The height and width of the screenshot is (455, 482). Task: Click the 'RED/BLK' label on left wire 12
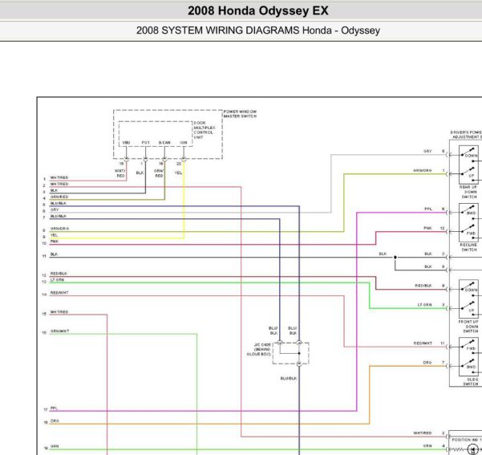point(59,274)
